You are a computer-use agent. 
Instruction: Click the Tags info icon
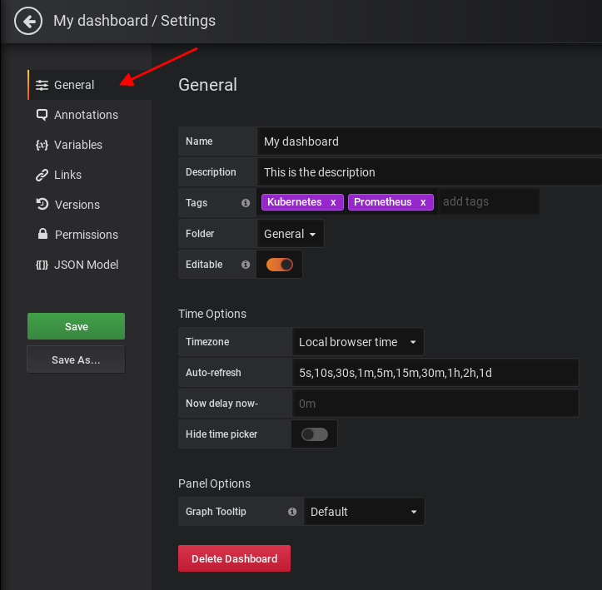point(246,203)
